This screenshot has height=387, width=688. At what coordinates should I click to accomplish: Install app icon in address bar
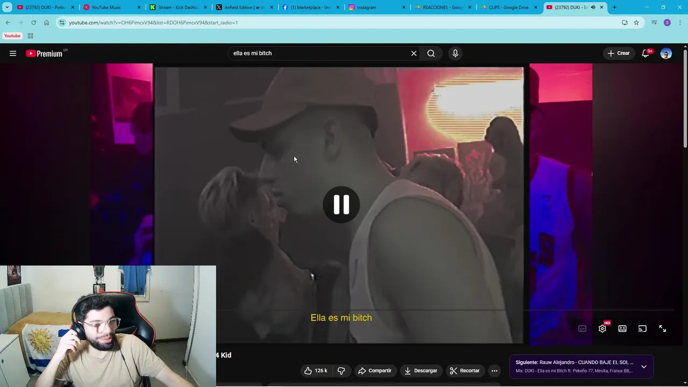[625, 23]
